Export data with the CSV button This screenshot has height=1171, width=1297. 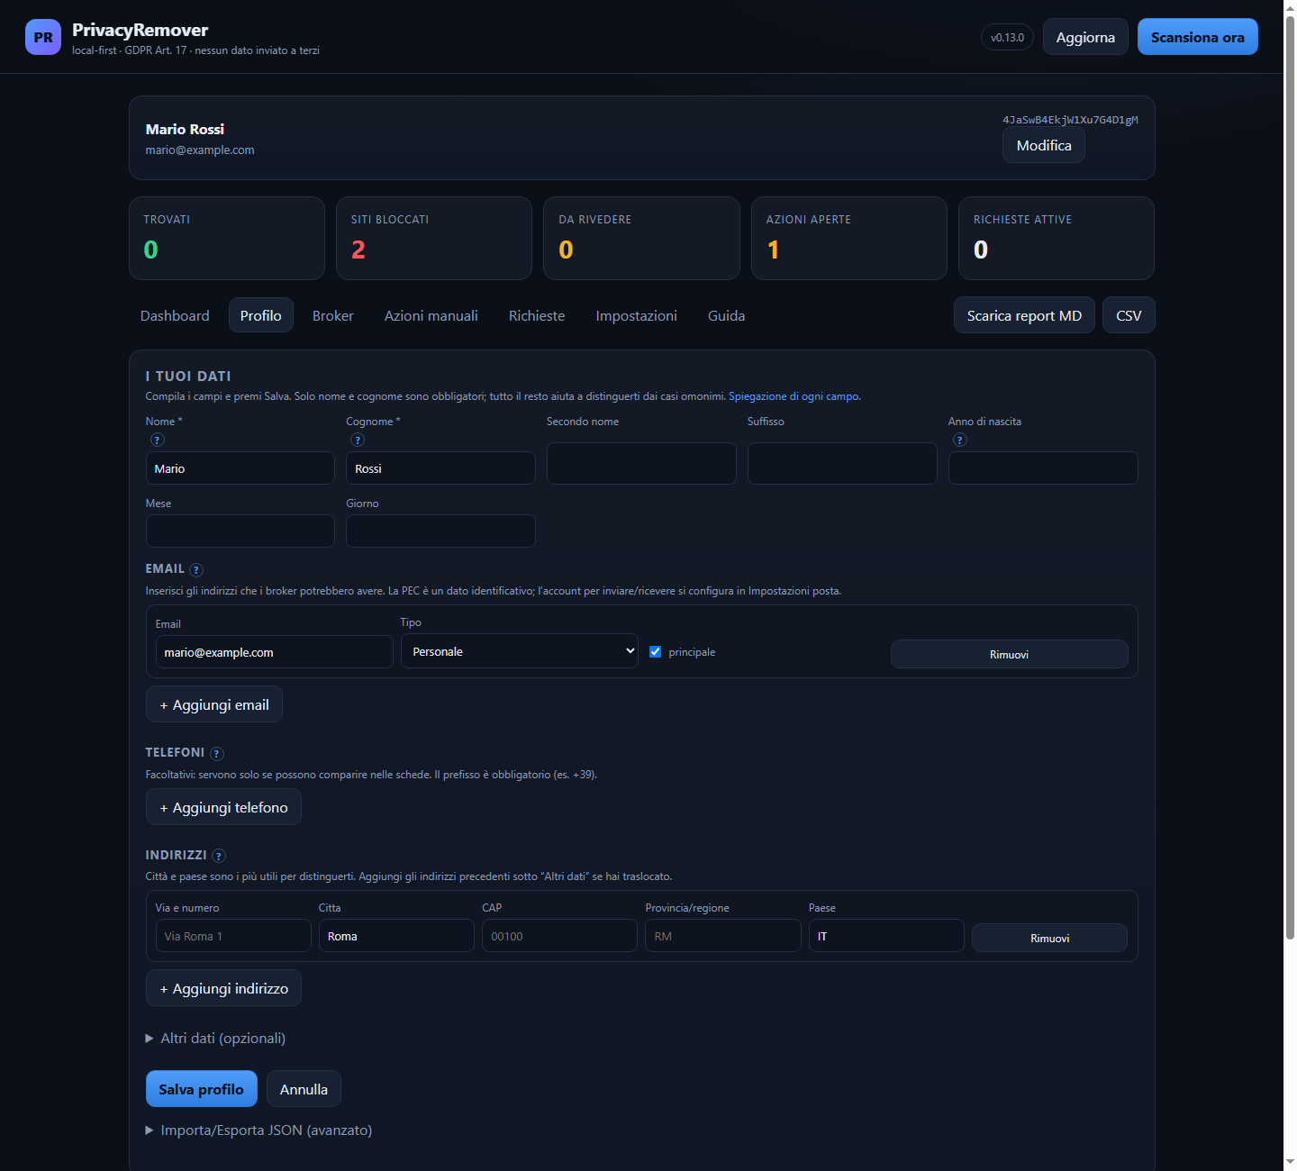point(1129,315)
